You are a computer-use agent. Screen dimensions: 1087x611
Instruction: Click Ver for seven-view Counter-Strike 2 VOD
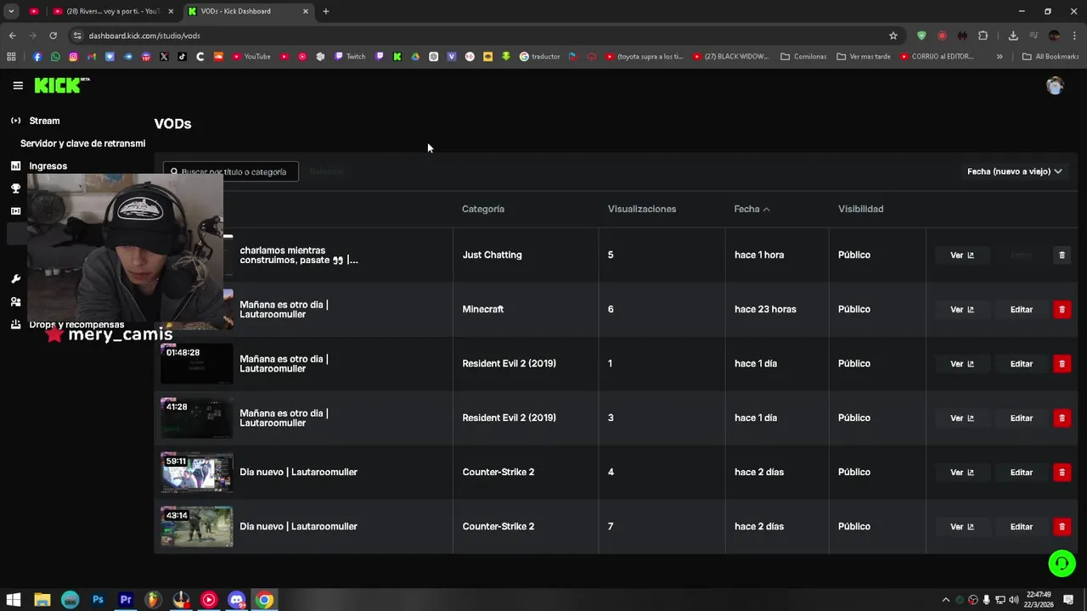(962, 527)
